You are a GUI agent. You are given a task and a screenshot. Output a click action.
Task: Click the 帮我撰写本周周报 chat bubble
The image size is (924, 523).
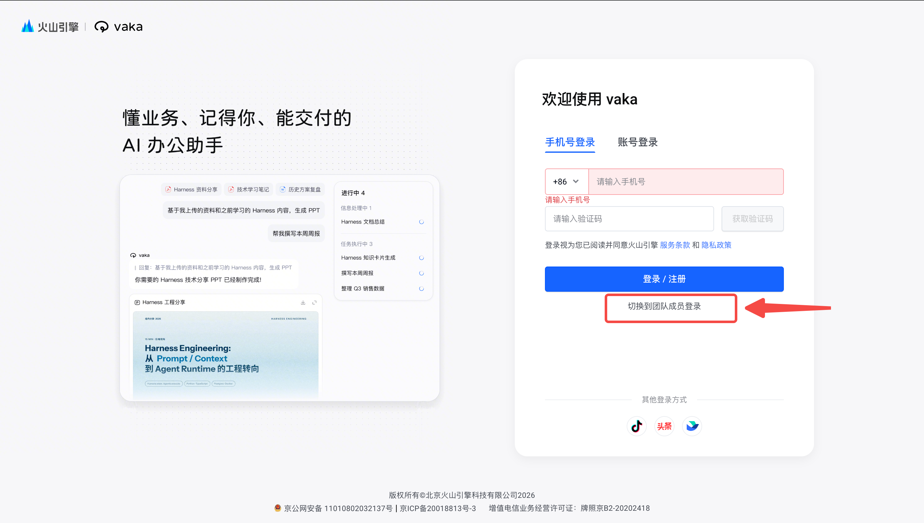pos(296,234)
